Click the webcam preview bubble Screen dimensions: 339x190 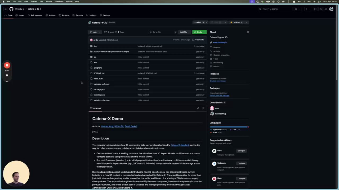(x=16, y=173)
